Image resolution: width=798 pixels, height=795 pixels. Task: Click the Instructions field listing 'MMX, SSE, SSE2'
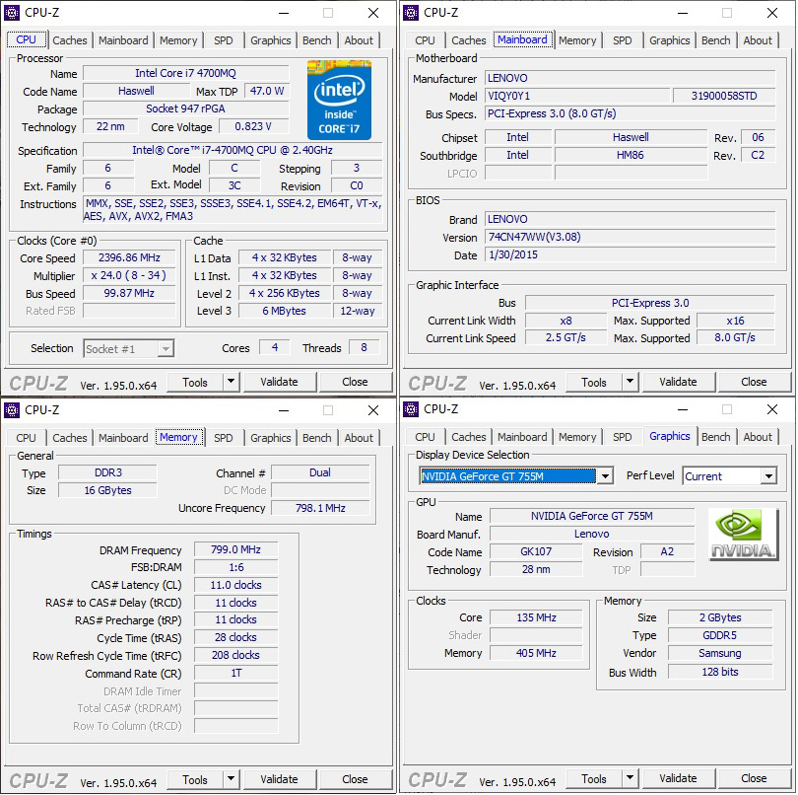tap(233, 209)
